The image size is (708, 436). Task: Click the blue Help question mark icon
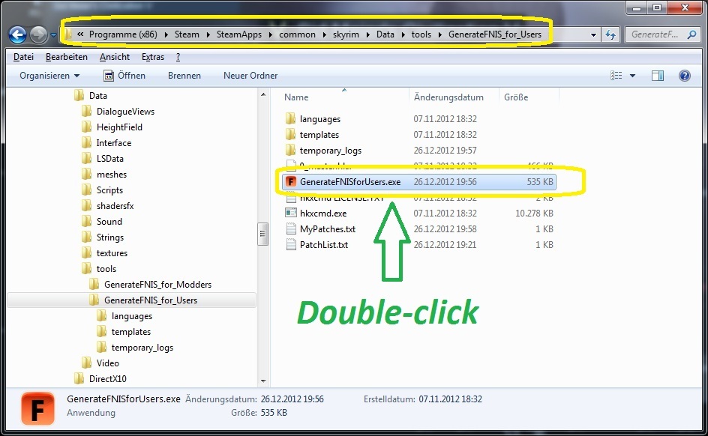tap(685, 76)
